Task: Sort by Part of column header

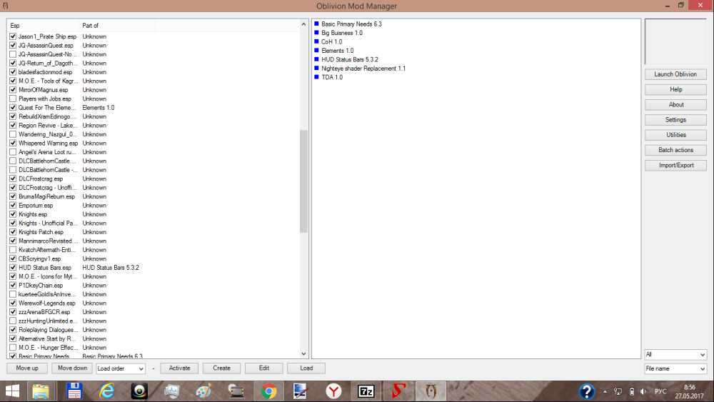Action: click(117, 26)
